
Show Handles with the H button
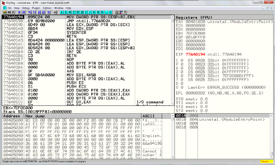pyautogui.click(x=82, y=12)
